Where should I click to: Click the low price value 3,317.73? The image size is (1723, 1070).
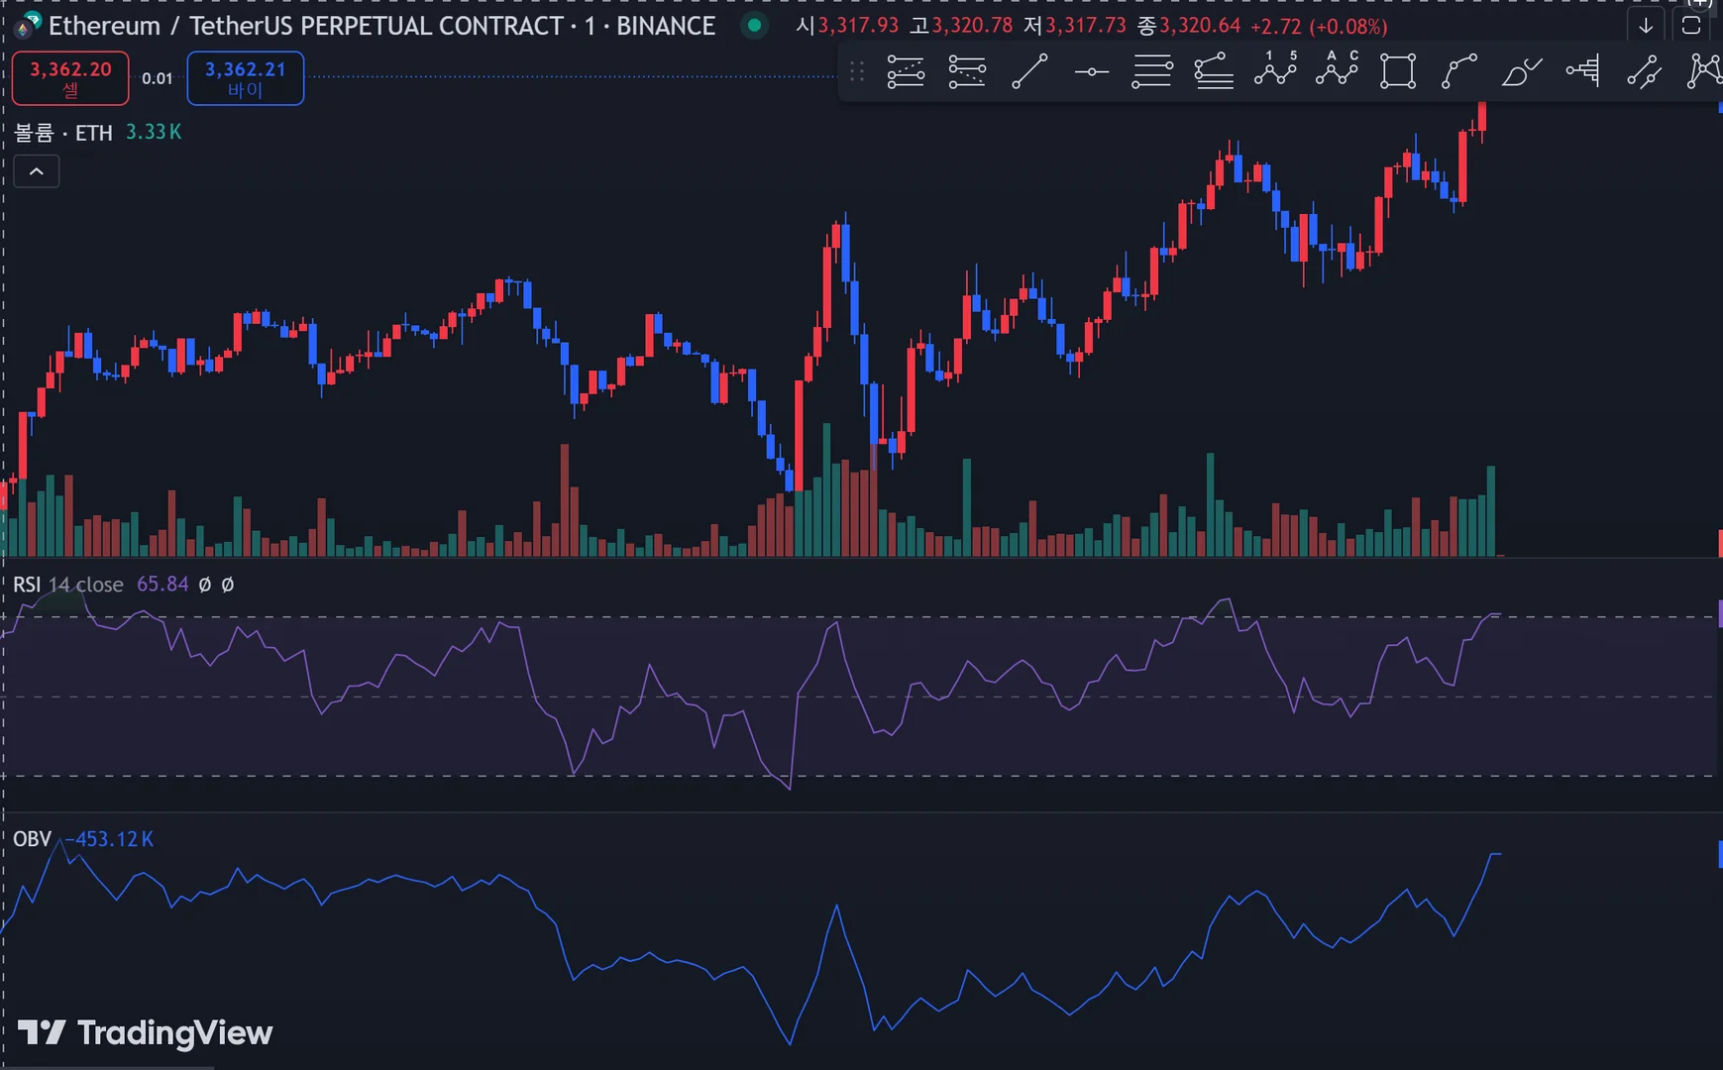[1086, 26]
